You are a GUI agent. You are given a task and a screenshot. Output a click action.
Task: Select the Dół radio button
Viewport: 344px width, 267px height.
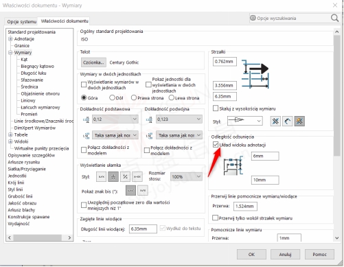coord(112,97)
